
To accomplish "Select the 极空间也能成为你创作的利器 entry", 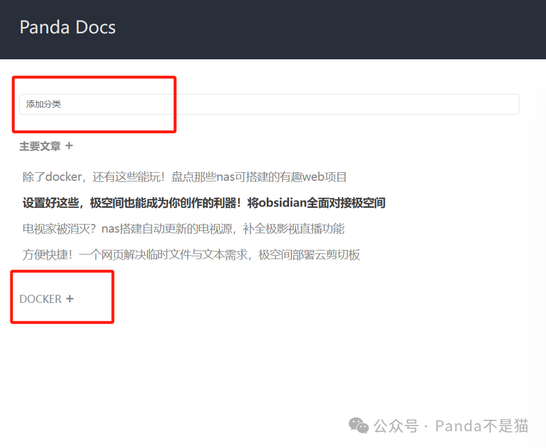I will coord(204,203).
